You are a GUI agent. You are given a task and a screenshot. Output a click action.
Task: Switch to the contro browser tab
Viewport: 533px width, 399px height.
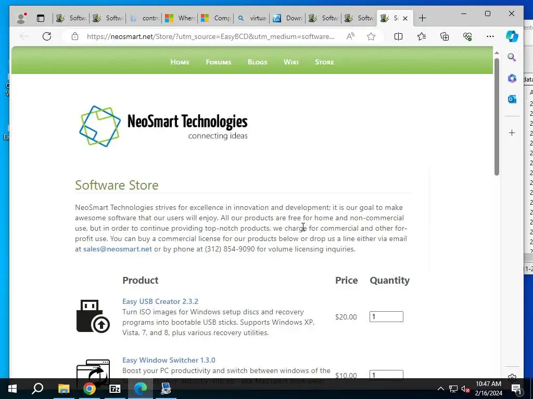[x=145, y=18]
